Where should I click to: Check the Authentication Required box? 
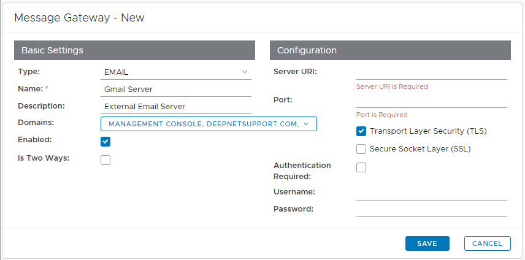361,167
